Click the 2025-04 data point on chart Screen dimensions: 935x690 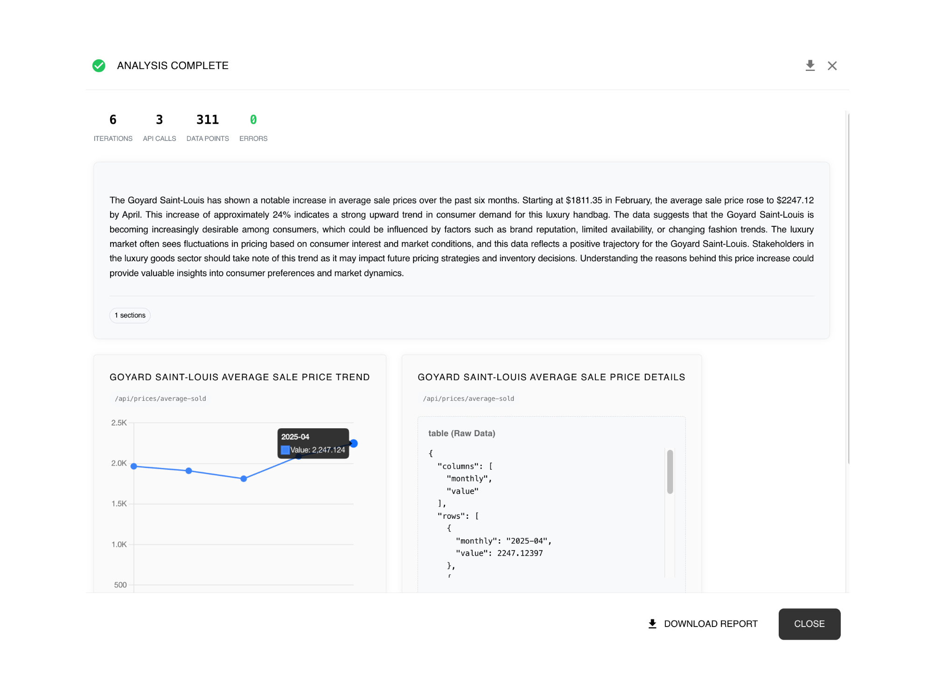(354, 443)
